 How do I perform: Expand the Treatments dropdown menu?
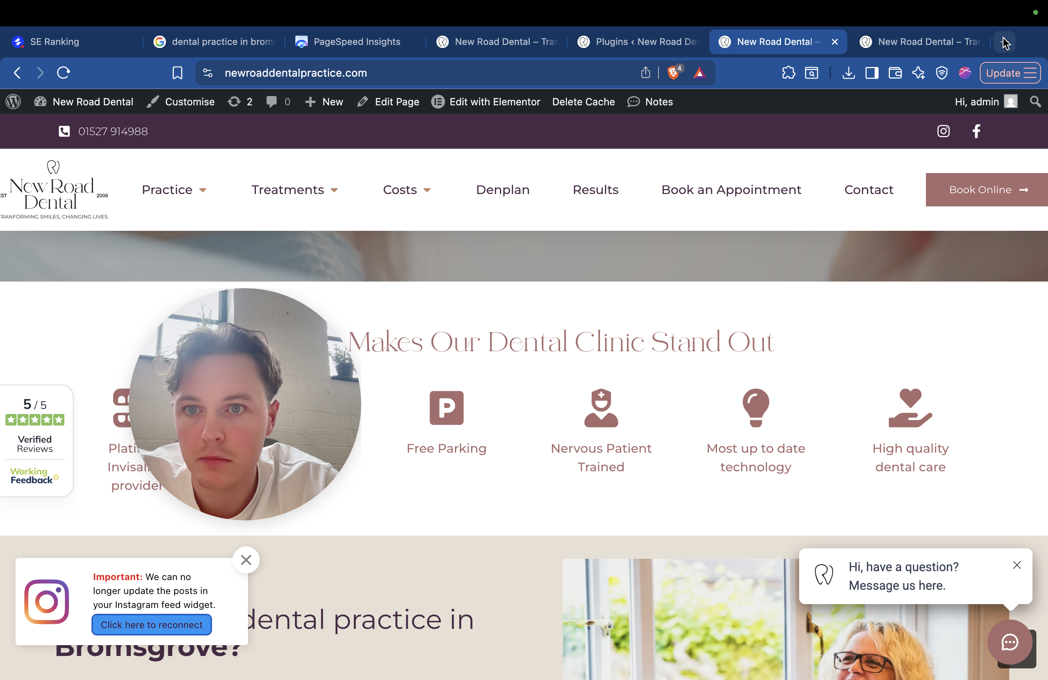pos(294,190)
